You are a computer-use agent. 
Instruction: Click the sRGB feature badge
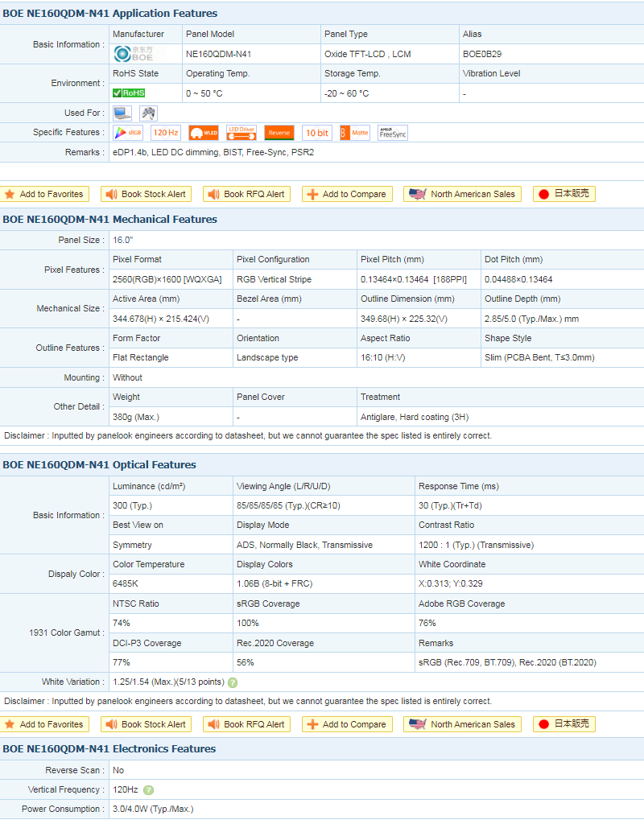click(128, 133)
